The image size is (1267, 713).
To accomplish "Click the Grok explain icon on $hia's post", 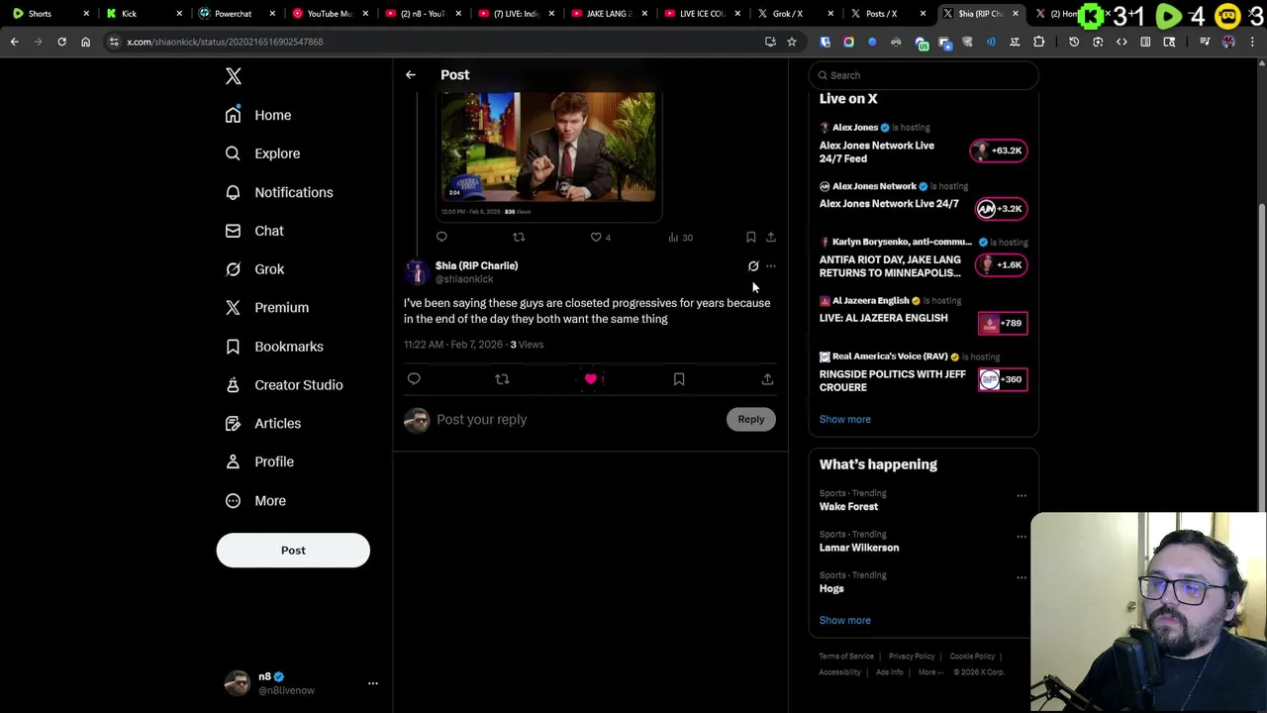I will 753,265.
